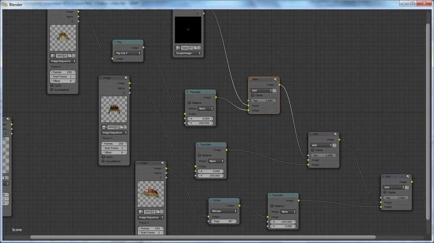The image size is (434, 243).
Task: Click the open file icon on the bottom turtle Image node
Action: pos(158,212)
